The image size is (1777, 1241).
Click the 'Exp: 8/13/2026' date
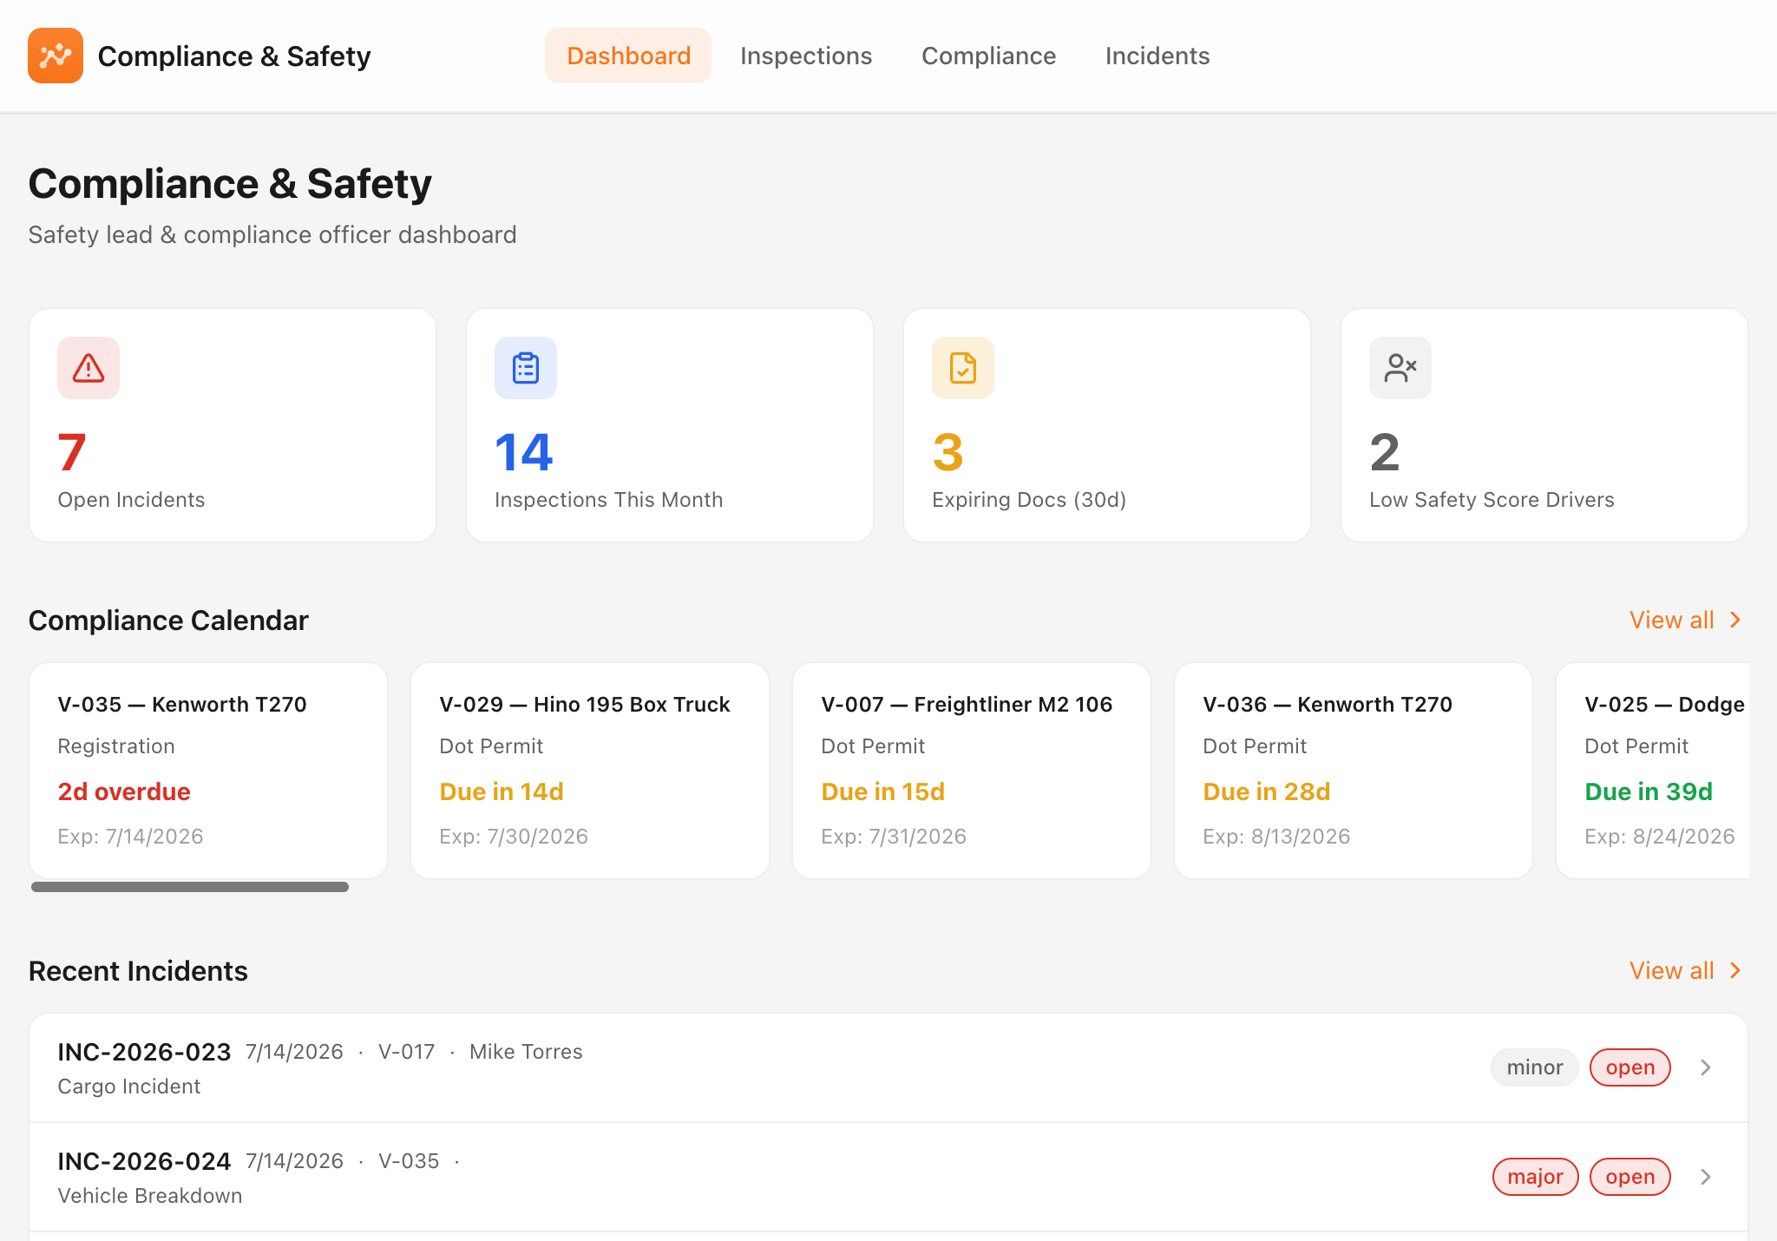[x=1276, y=837]
